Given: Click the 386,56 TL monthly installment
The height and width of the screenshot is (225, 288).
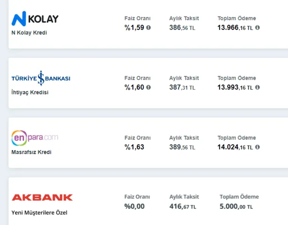Looking at the screenshot, I should (x=182, y=28).
